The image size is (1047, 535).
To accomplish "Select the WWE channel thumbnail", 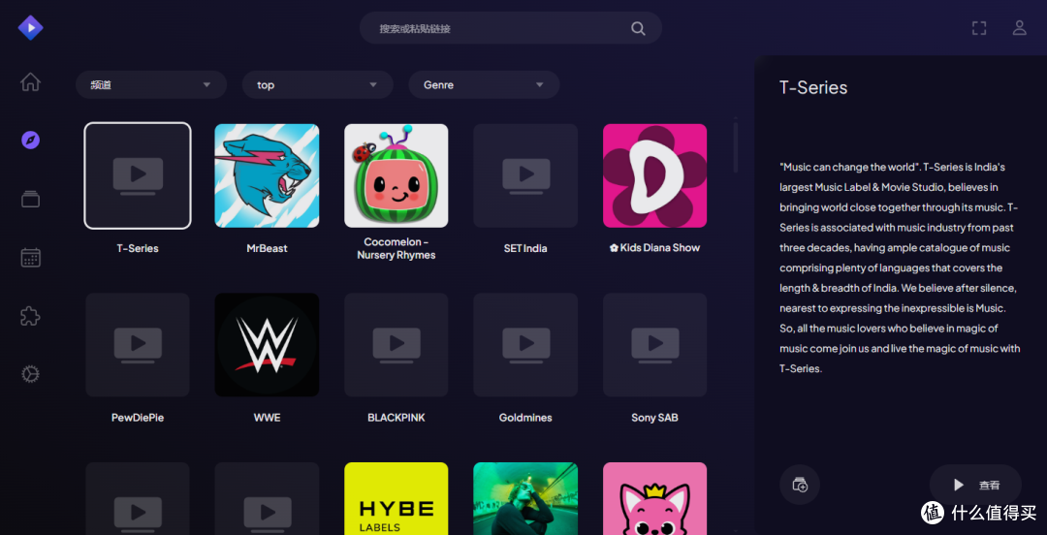I will pyautogui.click(x=267, y=345).
